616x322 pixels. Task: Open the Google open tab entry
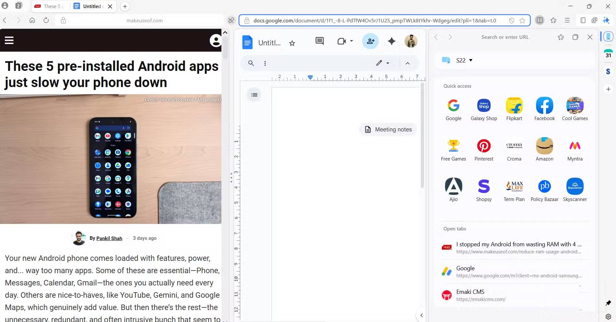click(515, 272)
